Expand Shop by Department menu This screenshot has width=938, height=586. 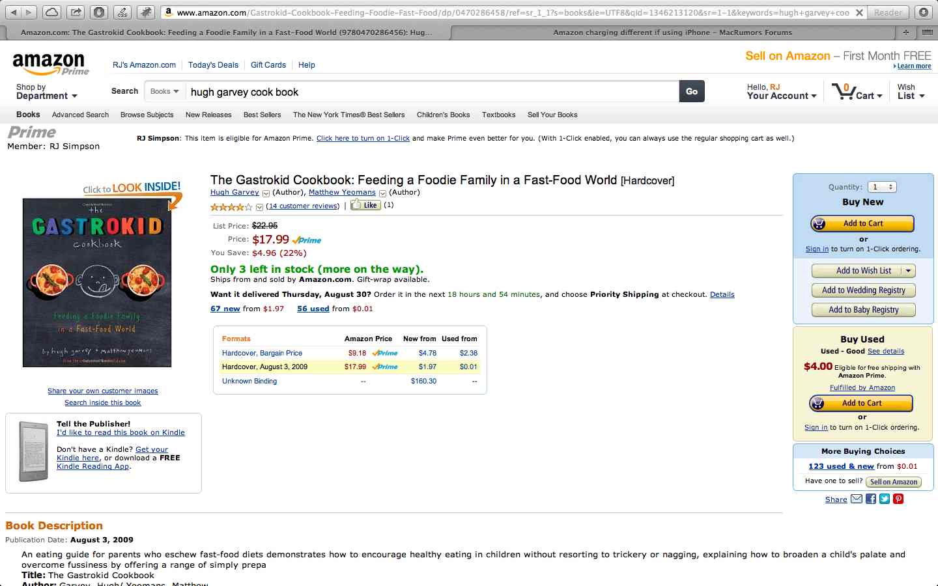coord(47,92)
